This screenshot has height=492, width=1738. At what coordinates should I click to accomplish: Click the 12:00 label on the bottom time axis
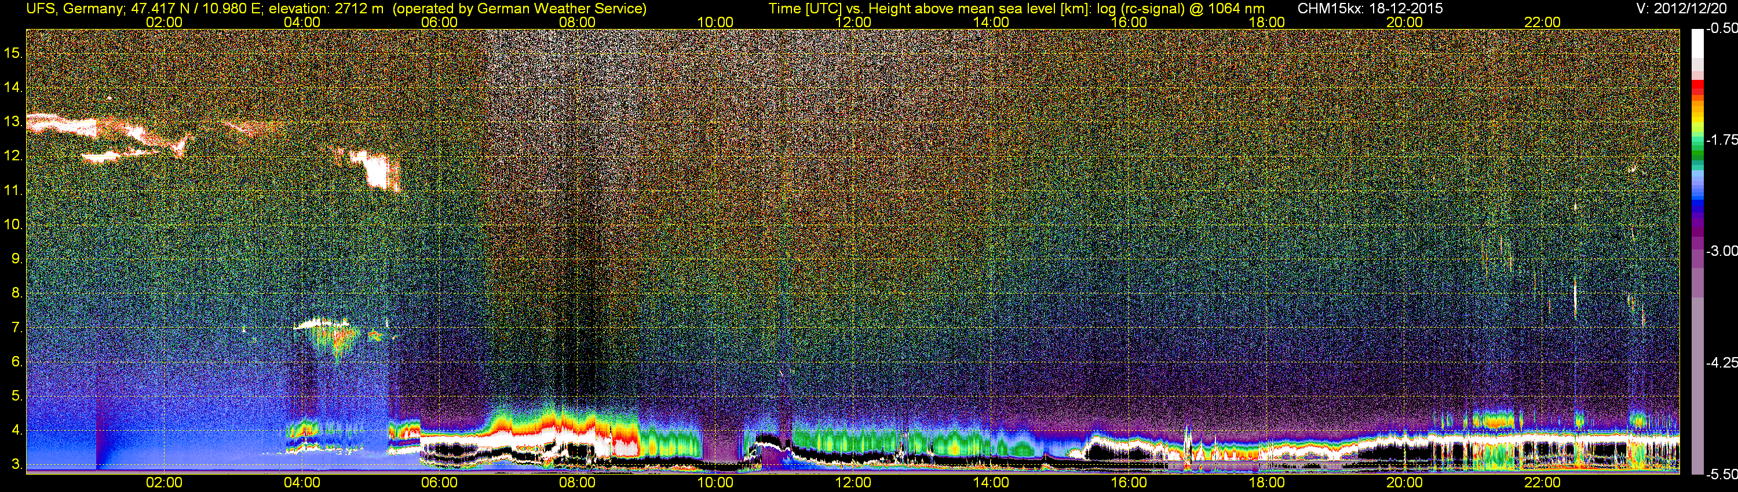pyautogui.click(x=853, y=483)
